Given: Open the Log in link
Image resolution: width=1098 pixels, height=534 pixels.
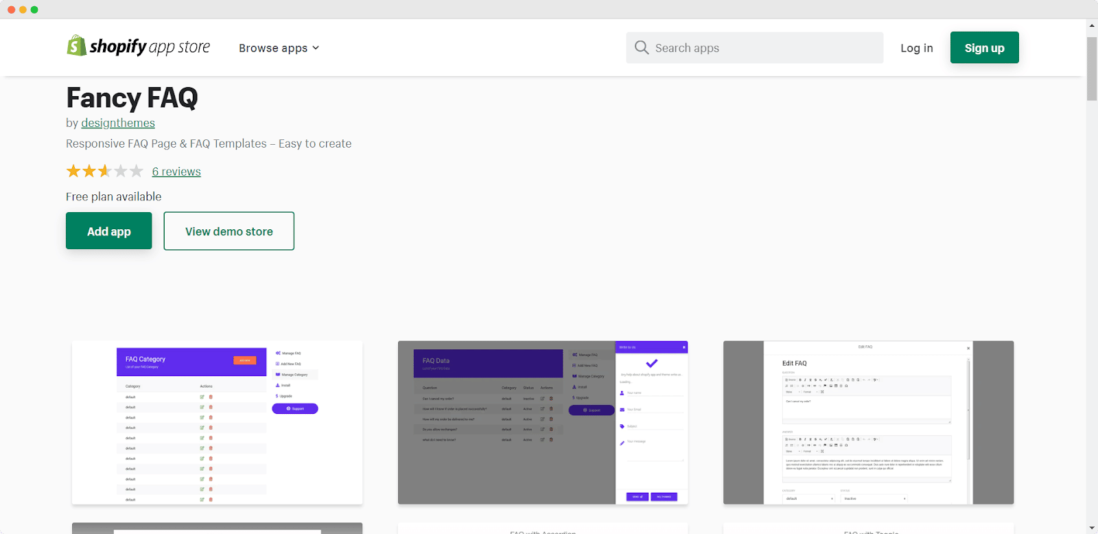Looking at the screenshot, I should coord(917,48).
